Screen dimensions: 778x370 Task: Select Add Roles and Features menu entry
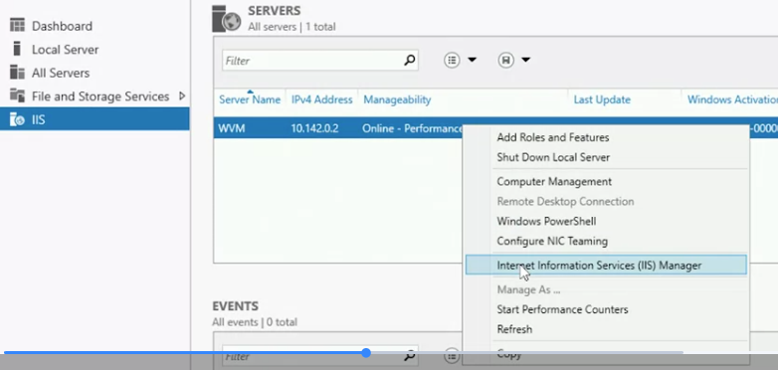(x=553, y=137)
